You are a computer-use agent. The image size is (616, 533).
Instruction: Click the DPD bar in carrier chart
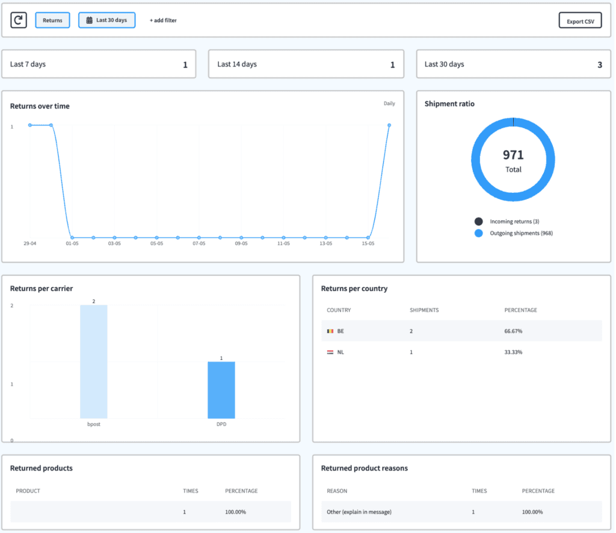click(x=221, y=389)
